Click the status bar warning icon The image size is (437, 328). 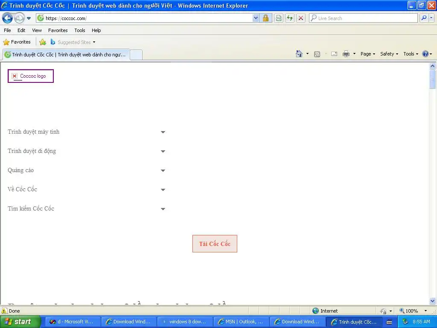click(x=4, y=311)
